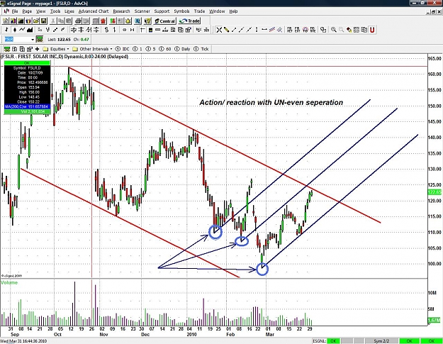Image resolution: width=443 pixels, height=344 pixels.
Task: Click the overlapping squares icon
Action: [323, 30]
